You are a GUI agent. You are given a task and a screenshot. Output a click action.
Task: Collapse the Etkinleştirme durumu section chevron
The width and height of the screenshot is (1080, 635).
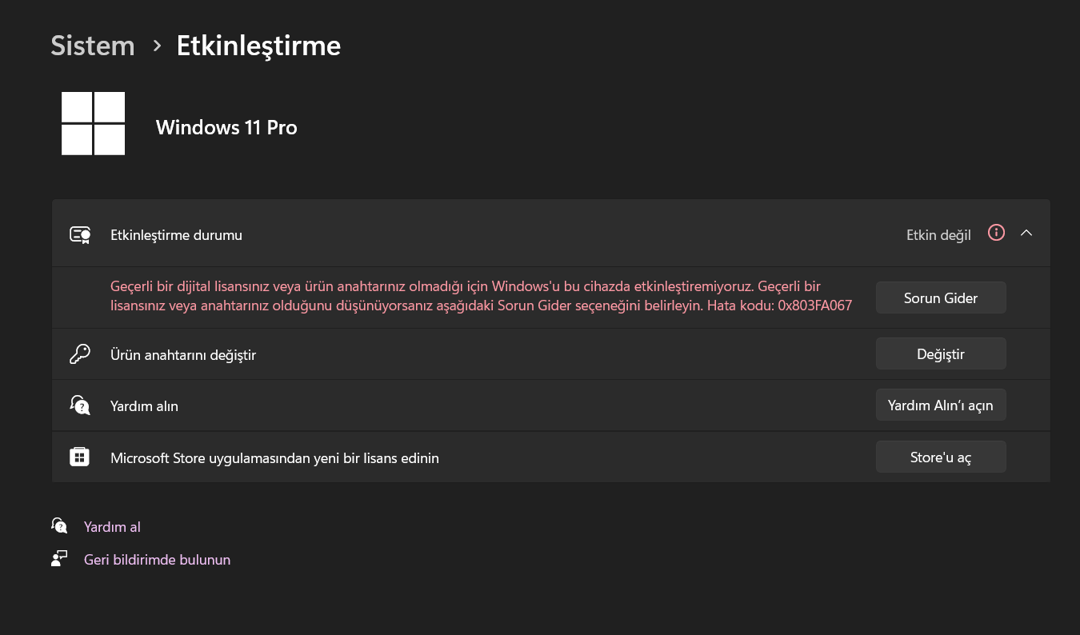pos(1026,233)
